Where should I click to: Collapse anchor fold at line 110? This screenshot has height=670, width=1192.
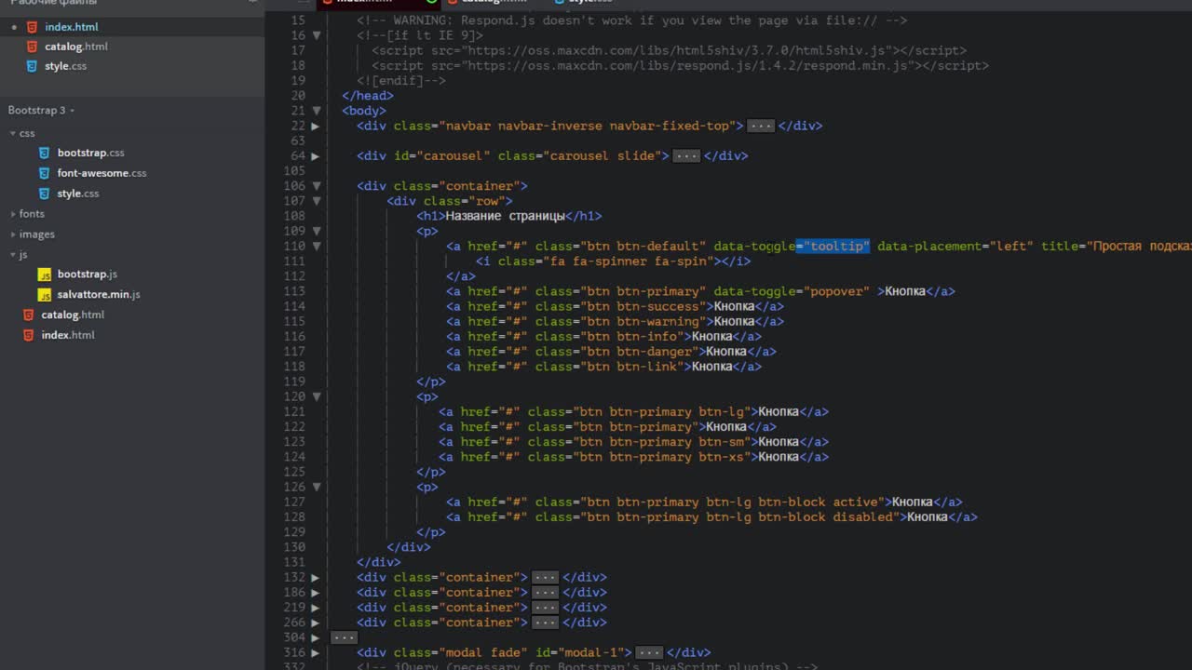tap(316, 246)
